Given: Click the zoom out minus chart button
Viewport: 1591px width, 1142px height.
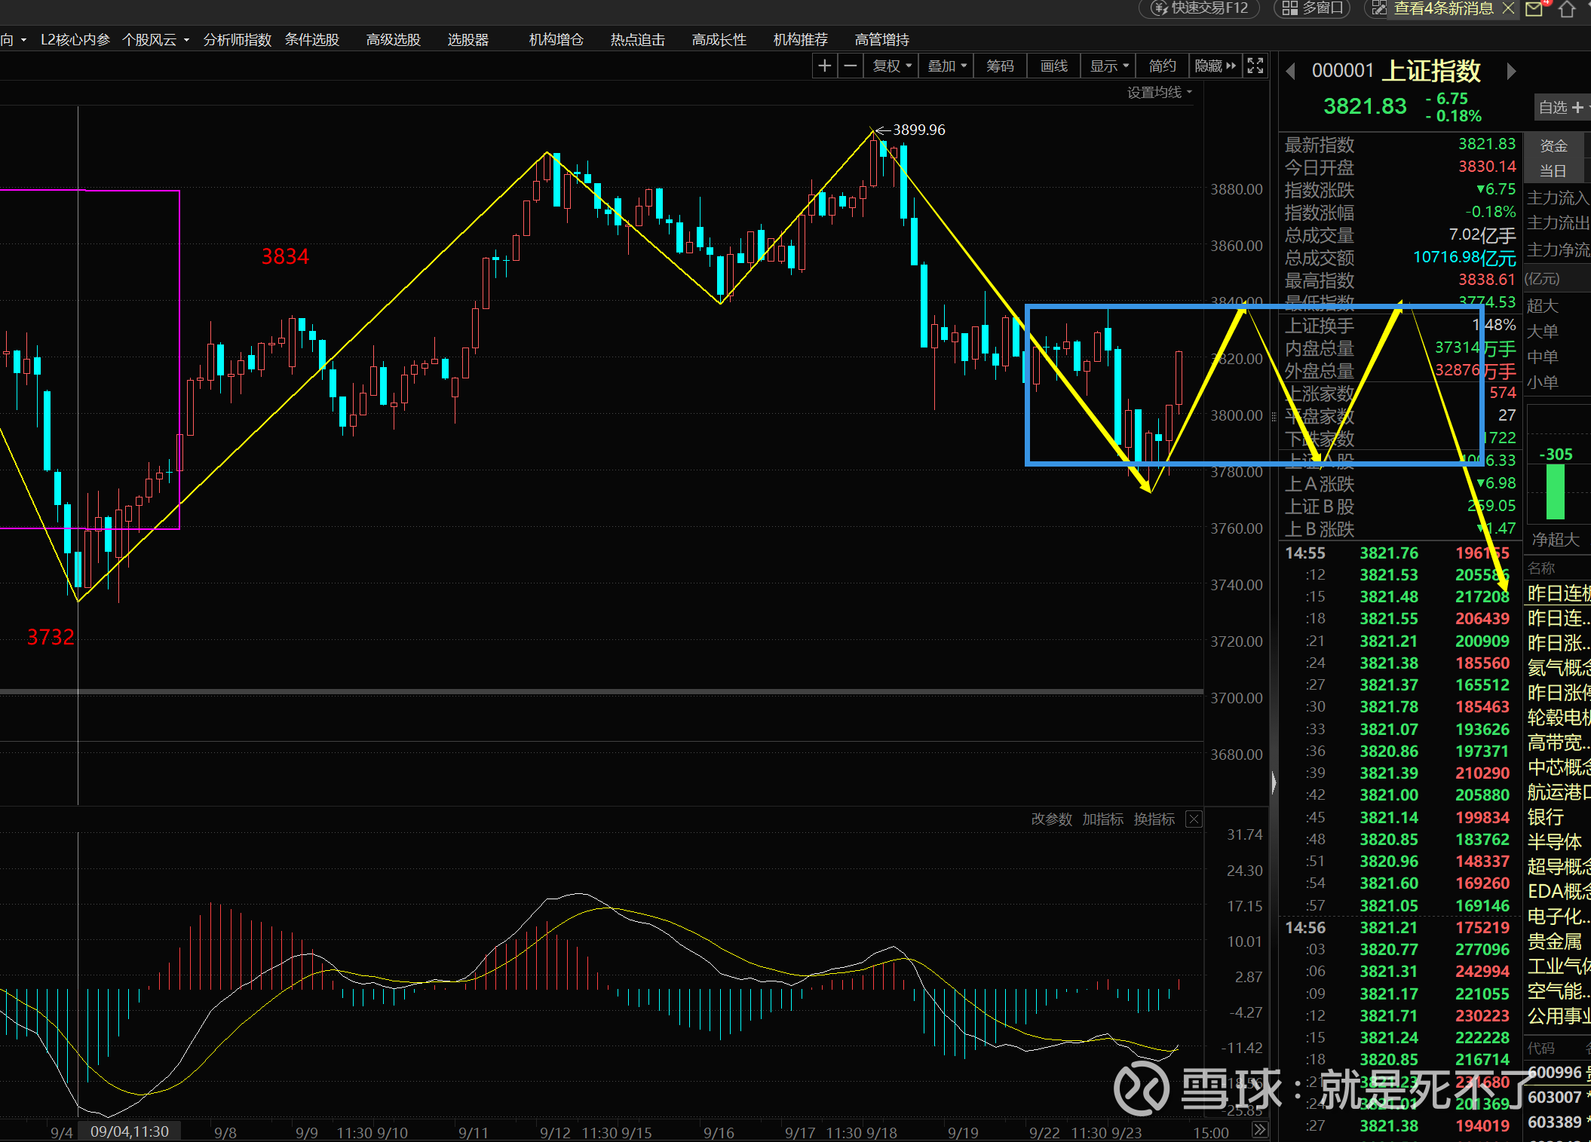Looking at the screenshot, I should 851,66.
